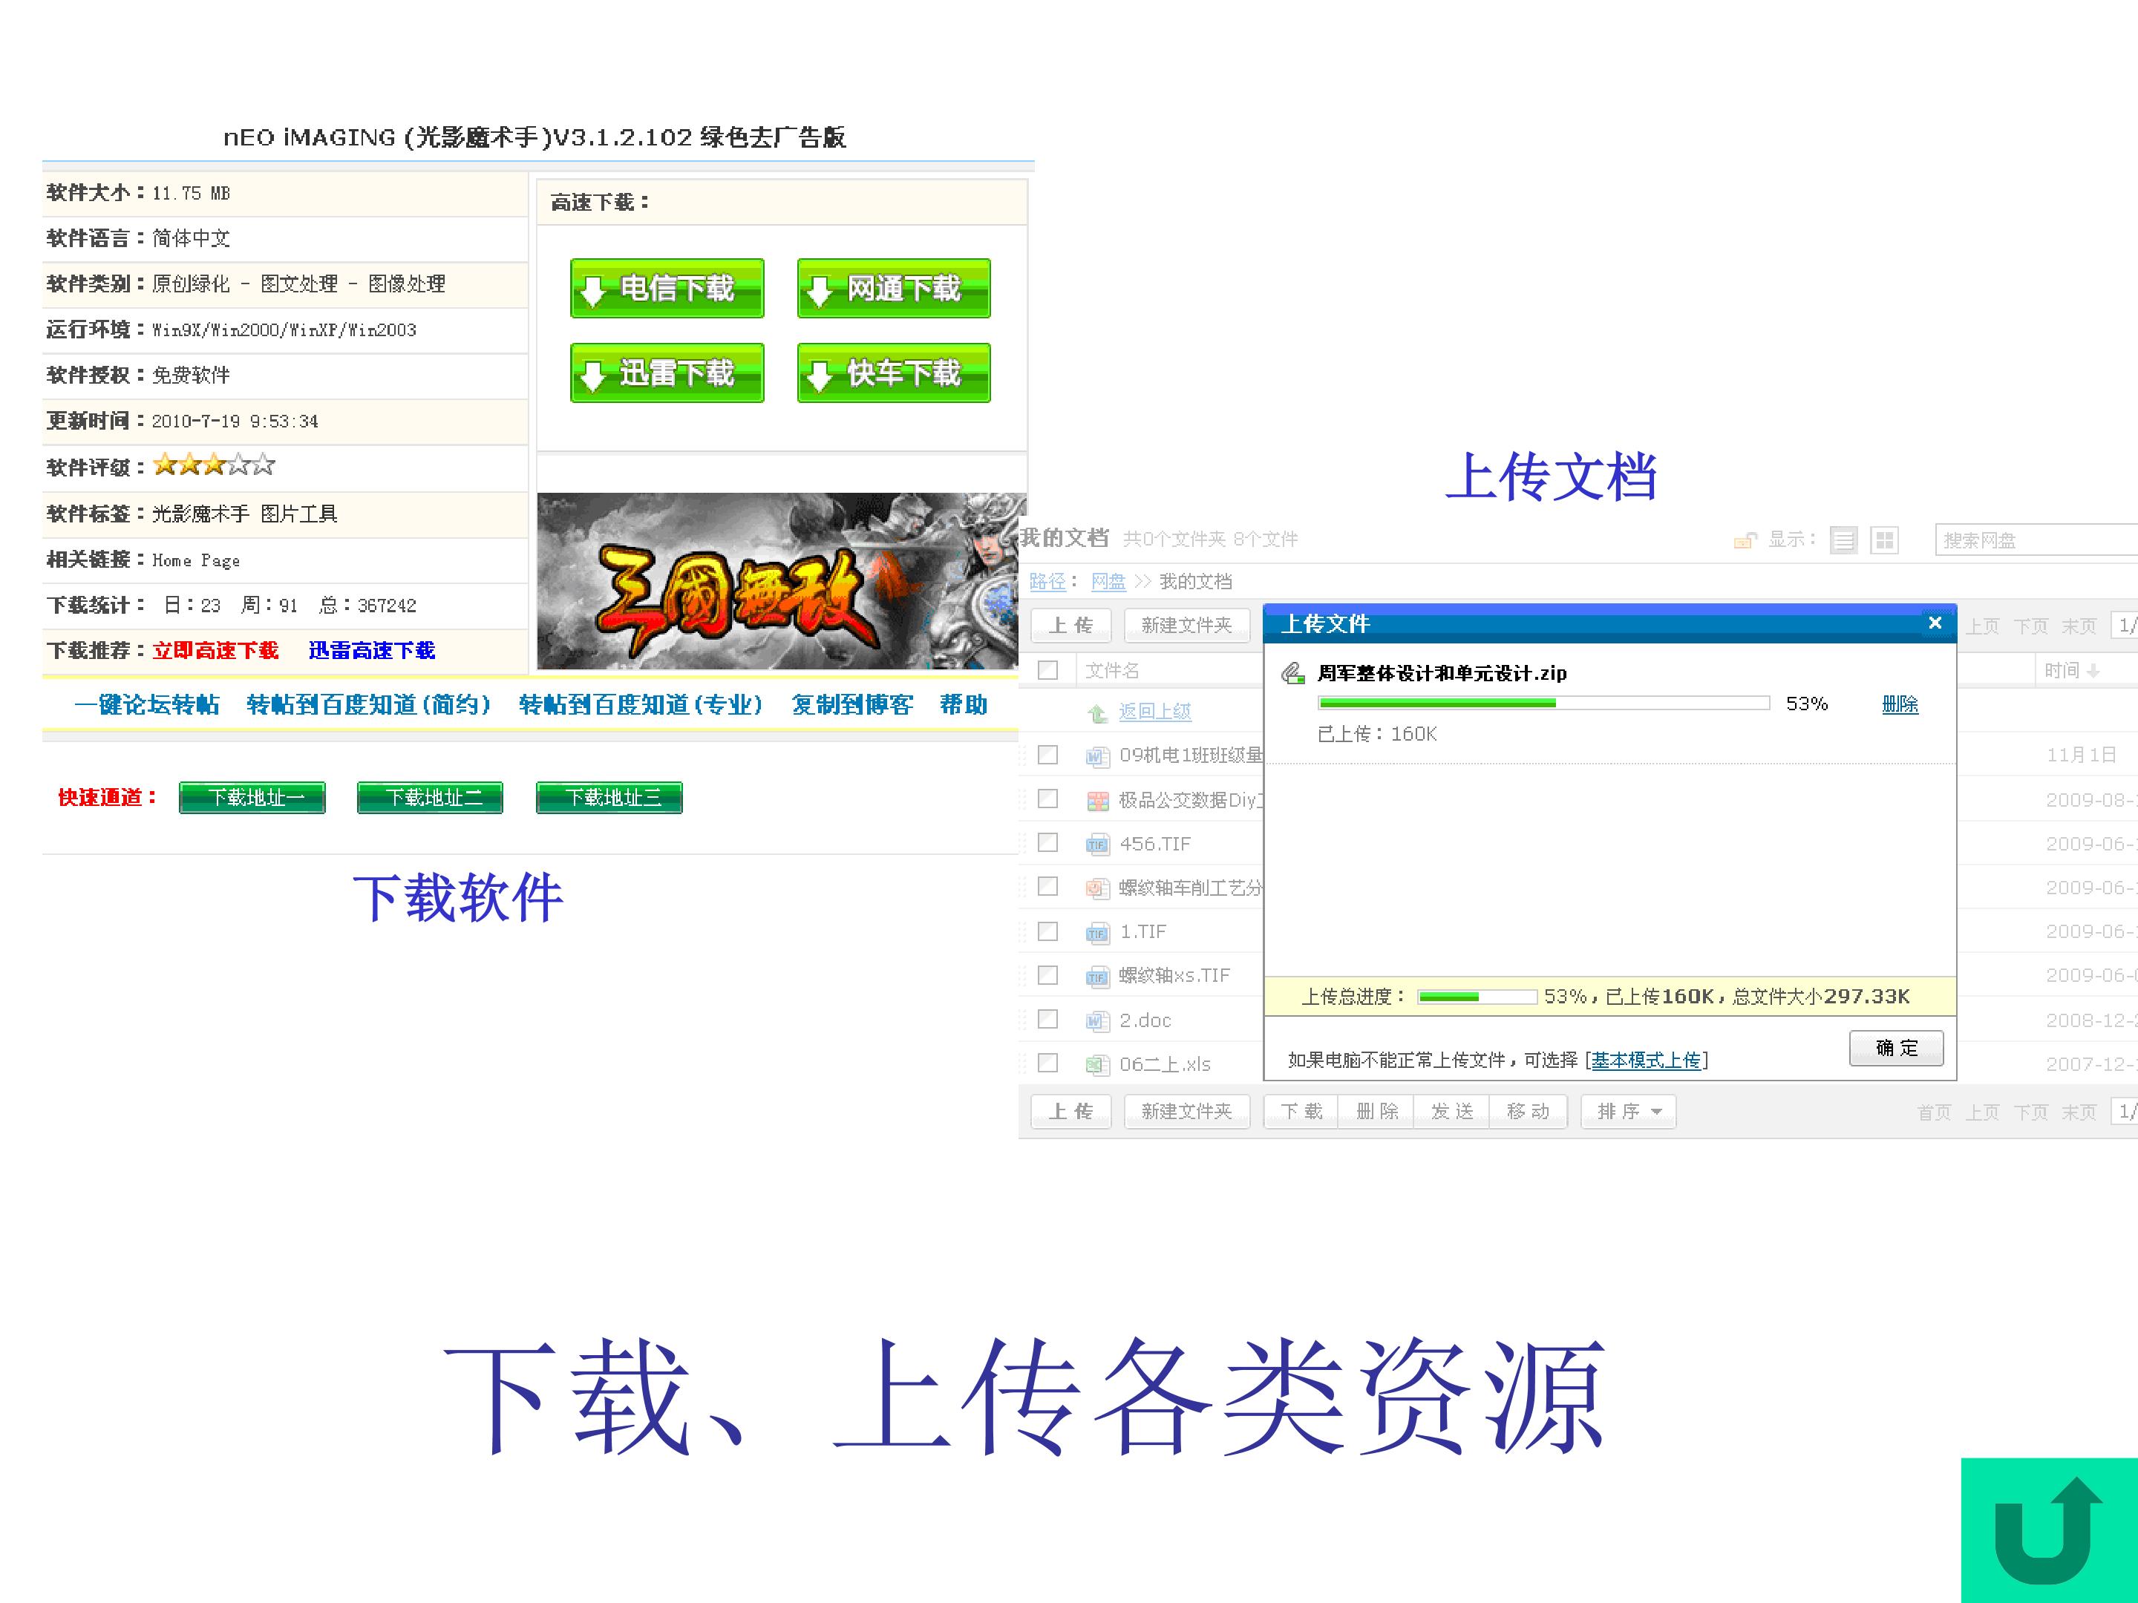Open the 基本模式上传 link
This screenshot has height=1603, width=2138.
click(1646, 1060)
